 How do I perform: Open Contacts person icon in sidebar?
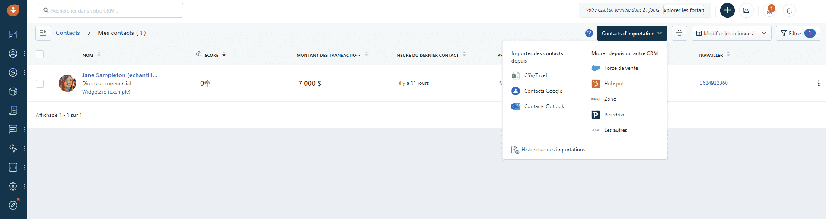(13, 53)
